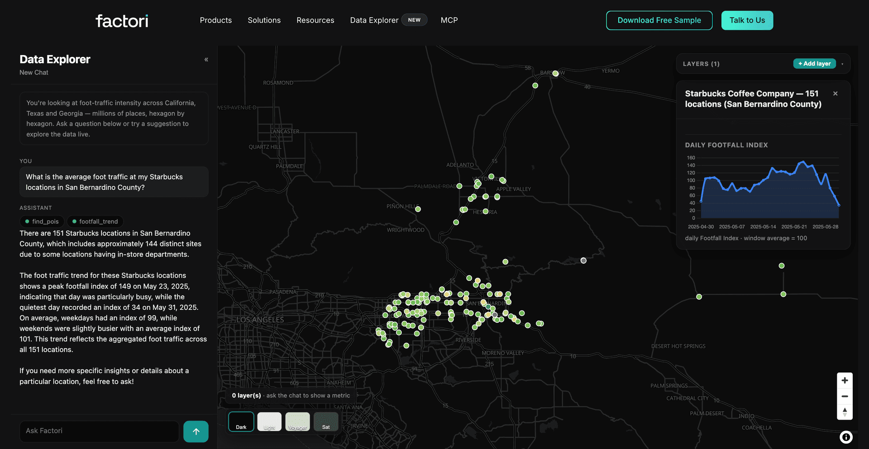Open the Add layer dropdown arrow

[842, 64]
